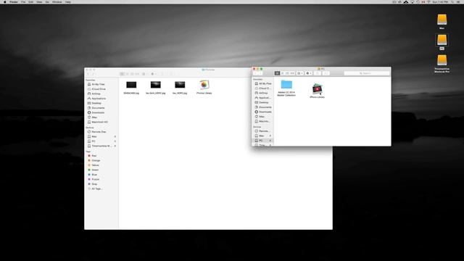Open the Apple menu
The image size is (464, 261).
click(x=5, y=2)
